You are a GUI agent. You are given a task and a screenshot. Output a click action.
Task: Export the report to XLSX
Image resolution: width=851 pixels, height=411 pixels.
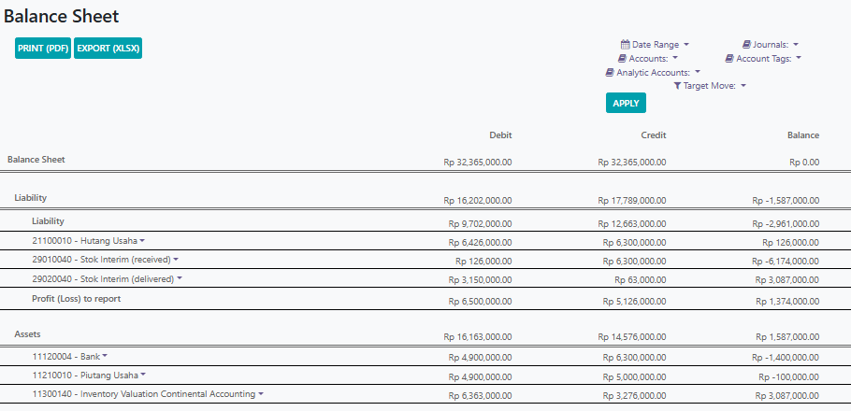(x=108, y=49)
